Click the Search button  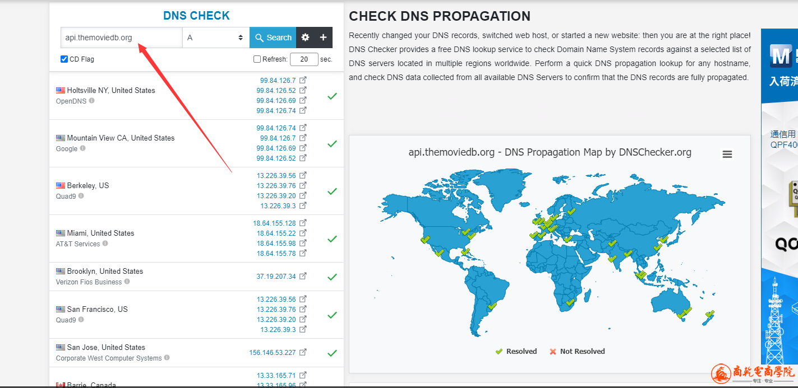point(273,38)
